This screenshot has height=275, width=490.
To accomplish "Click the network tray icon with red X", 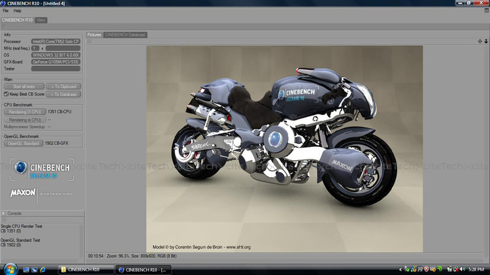I will pos(456,269).
